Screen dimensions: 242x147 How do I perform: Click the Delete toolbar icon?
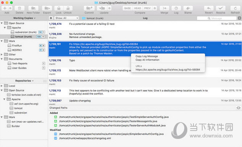pos(19,8)
